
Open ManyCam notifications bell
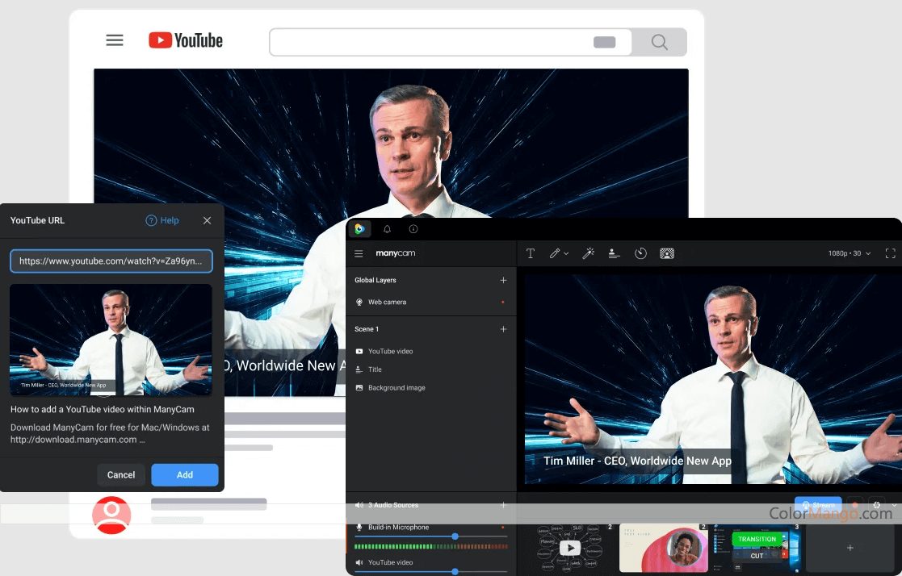(387, 229)
